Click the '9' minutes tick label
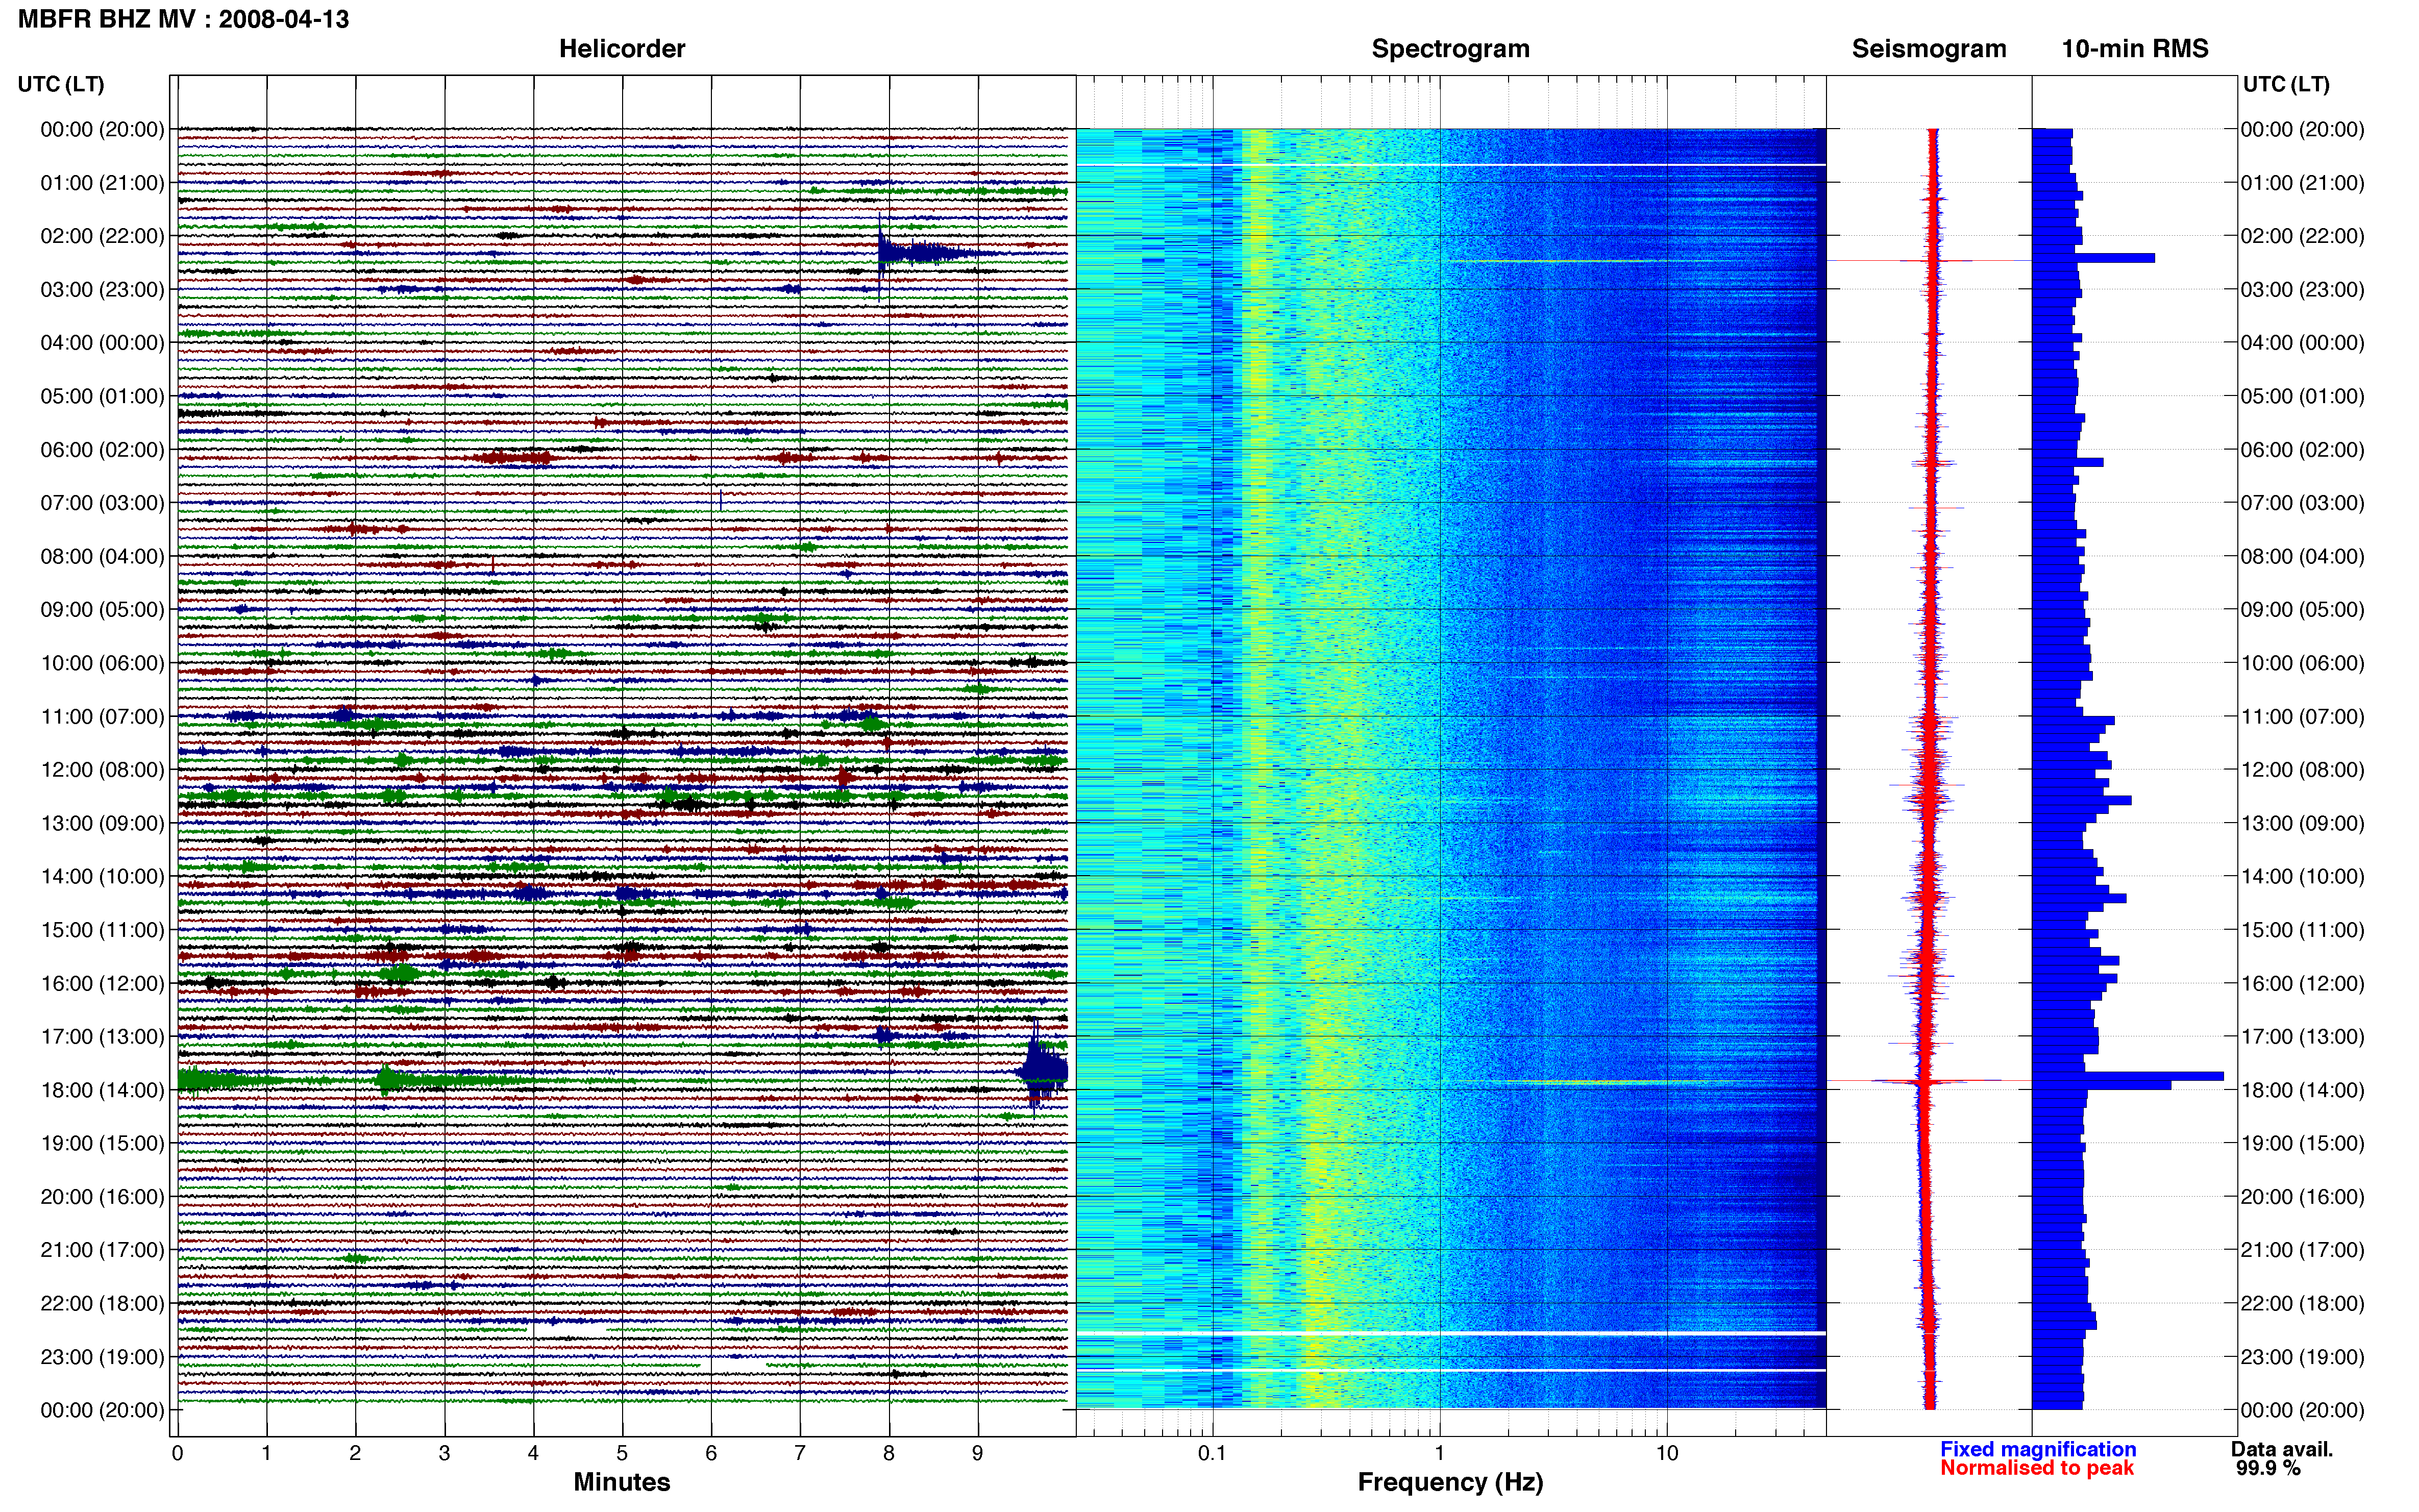This screenshot has height=1512, width=2419. 978,1453
